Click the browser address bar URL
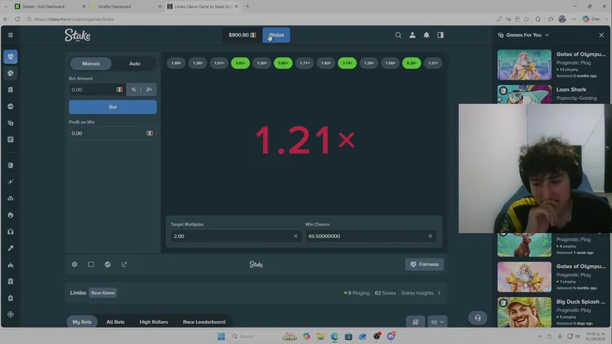Image resolution: width=612 pixels, height=344 pixels. tap(74, 19)
